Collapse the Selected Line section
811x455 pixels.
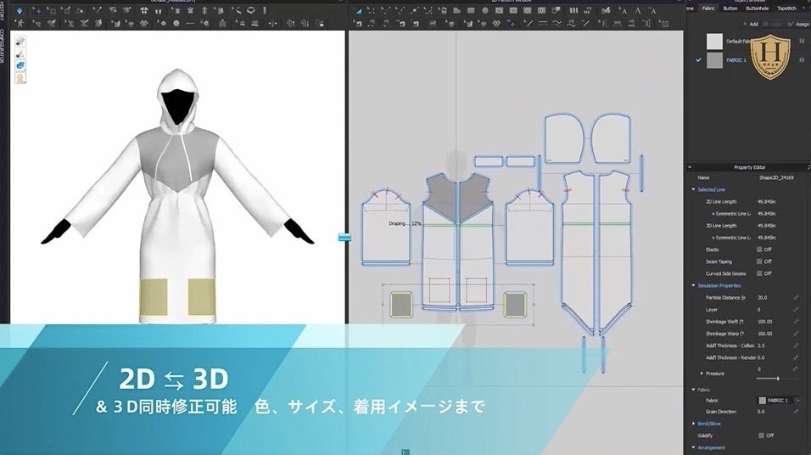[x=694, y=189]
